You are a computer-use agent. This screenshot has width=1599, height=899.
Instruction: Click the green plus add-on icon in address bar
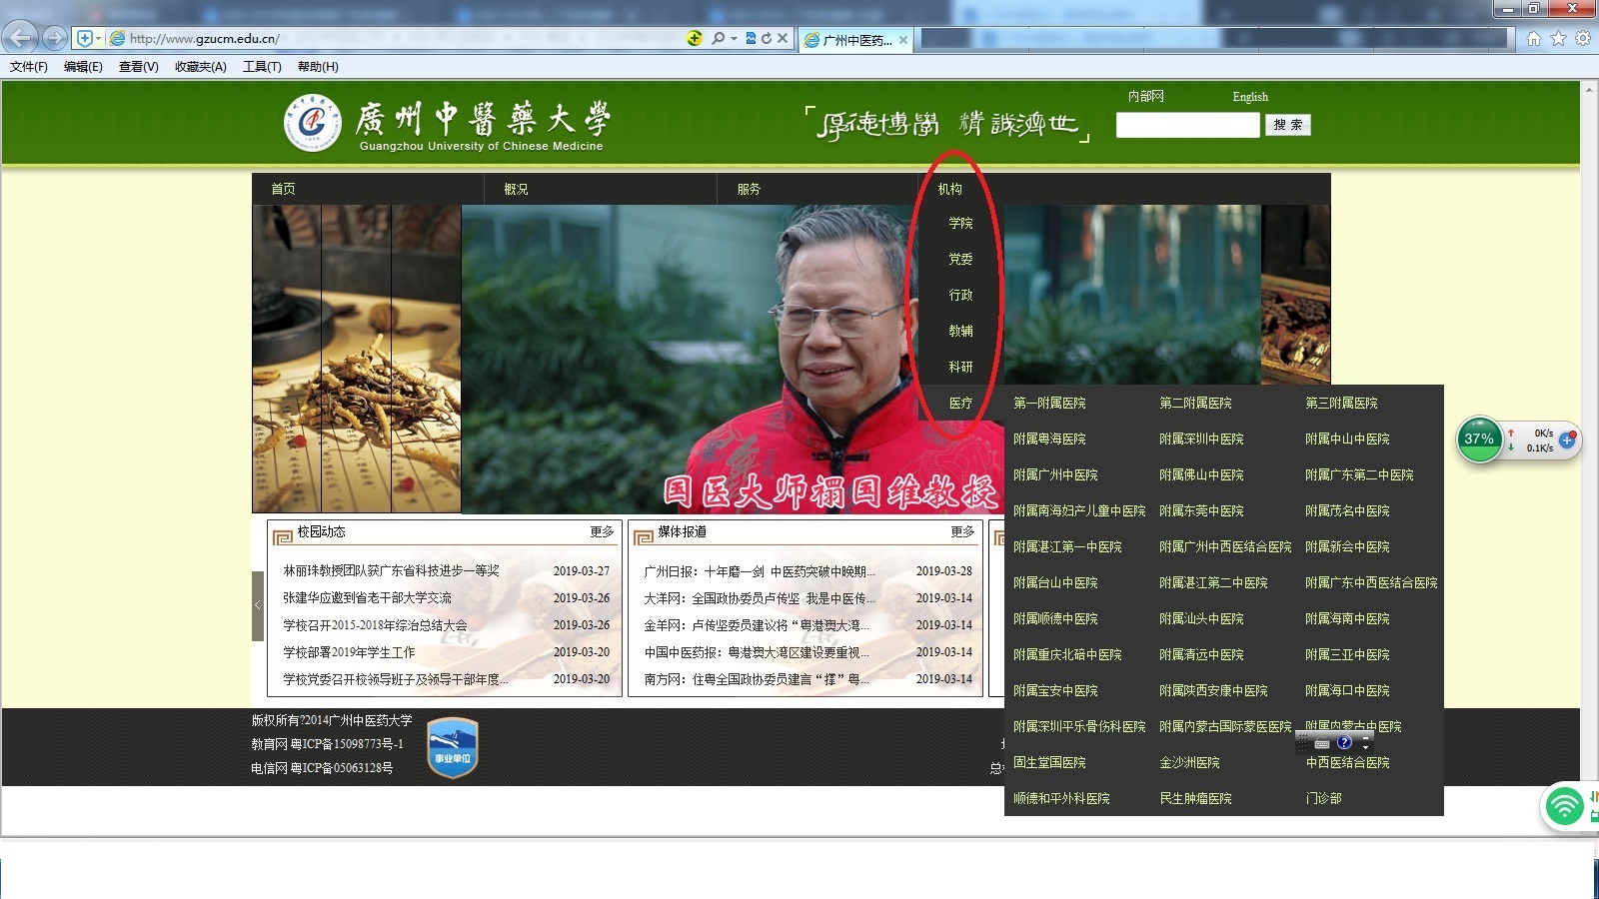695,38
